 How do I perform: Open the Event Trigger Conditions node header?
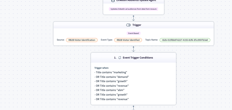click(x=133, y=58)
